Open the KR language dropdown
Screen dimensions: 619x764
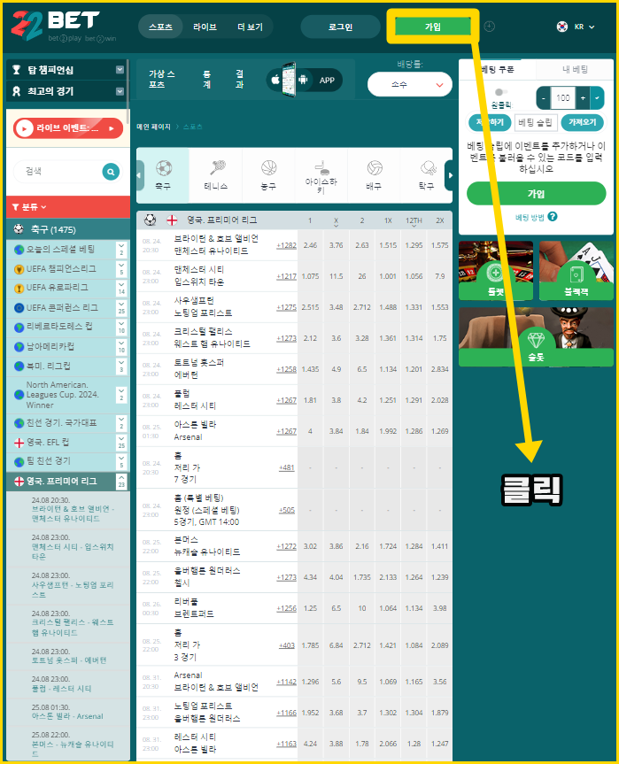click(584, 27)
